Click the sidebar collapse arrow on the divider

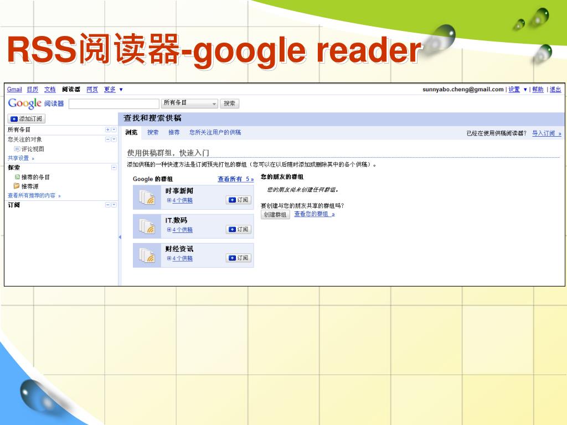pyautogui.click(x=120, y=237)
